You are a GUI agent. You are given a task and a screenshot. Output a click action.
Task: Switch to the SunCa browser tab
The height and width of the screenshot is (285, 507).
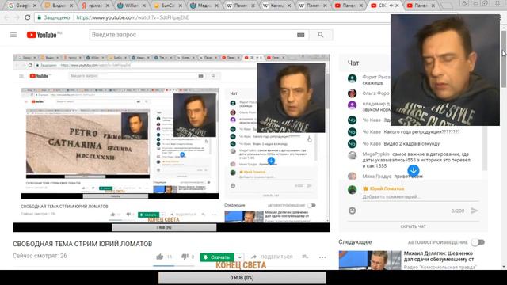pyautogui.click(x=168, y=6)
